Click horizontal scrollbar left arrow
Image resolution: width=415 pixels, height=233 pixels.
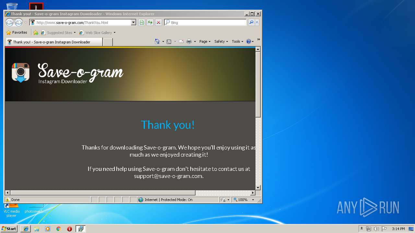[x=8, y=193]
